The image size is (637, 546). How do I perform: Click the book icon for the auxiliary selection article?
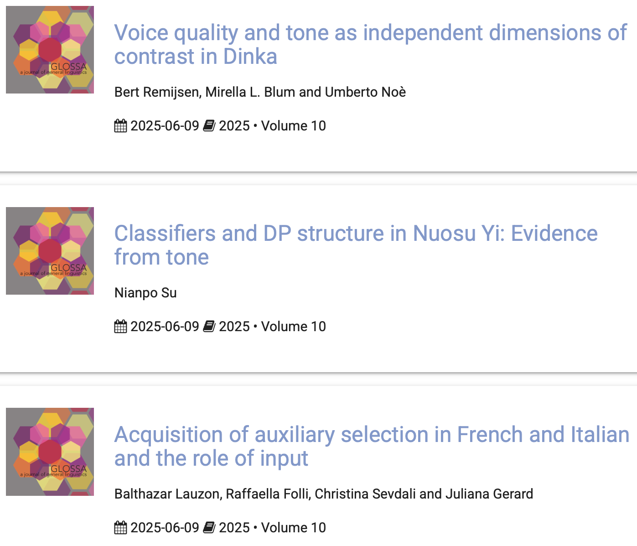209,528
